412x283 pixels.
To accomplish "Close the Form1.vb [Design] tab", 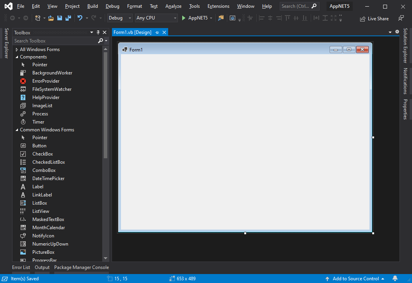I will pyautogui.click(x=164, y=32).
